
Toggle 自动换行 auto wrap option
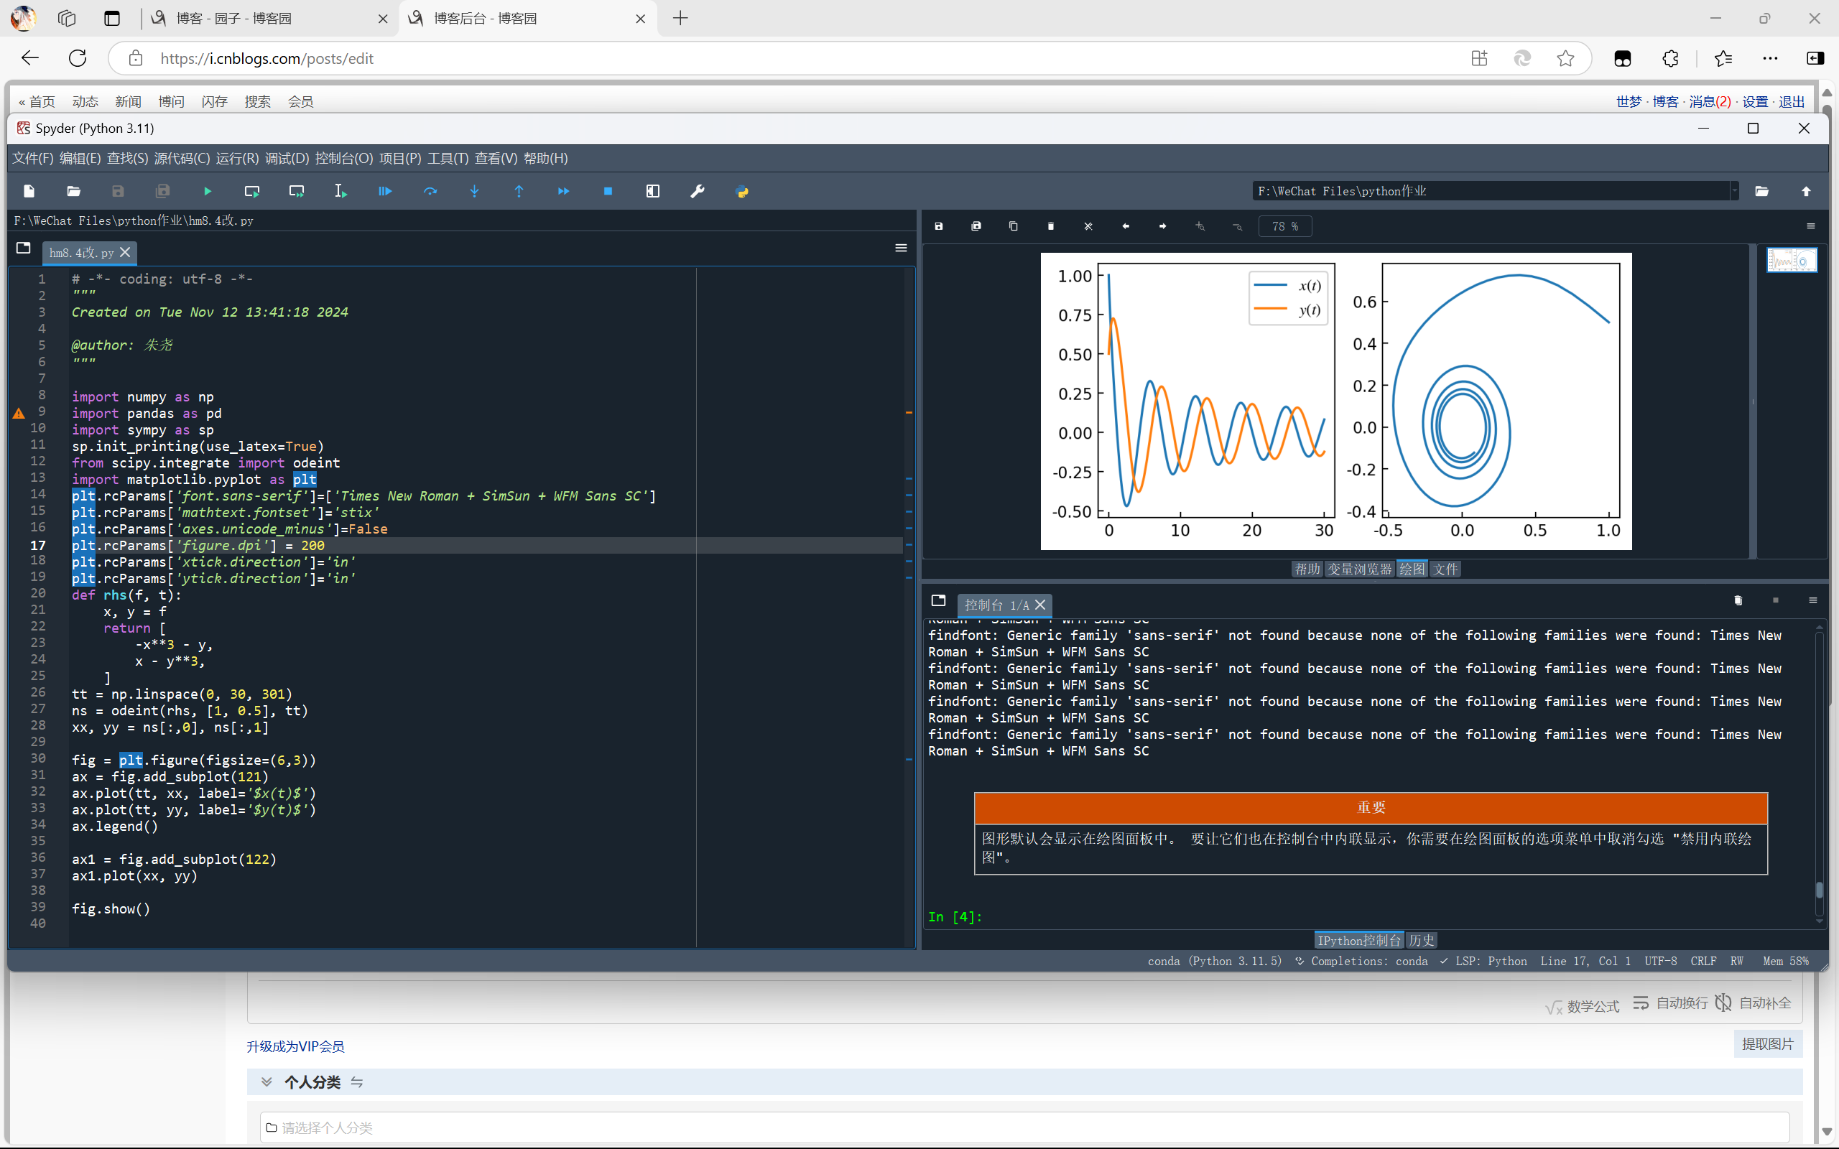(1670, 1003)
